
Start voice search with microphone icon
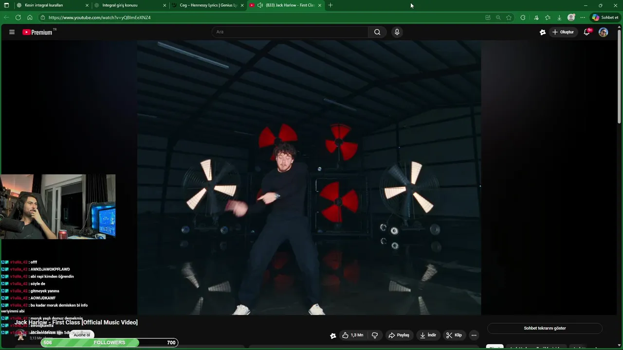[x=397, y=32]
